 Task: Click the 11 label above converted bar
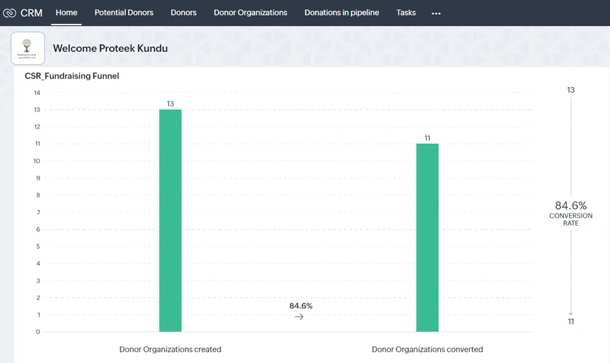pos(427,138)
